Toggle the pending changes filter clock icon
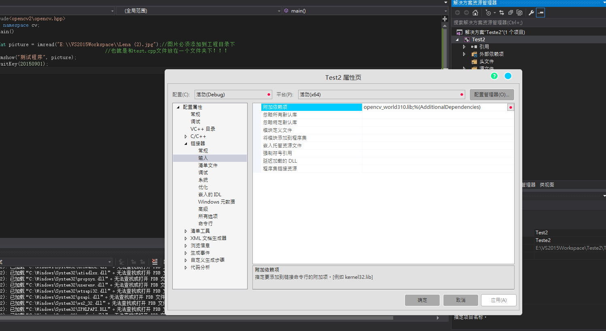606x331 pixels. (488, 13)
